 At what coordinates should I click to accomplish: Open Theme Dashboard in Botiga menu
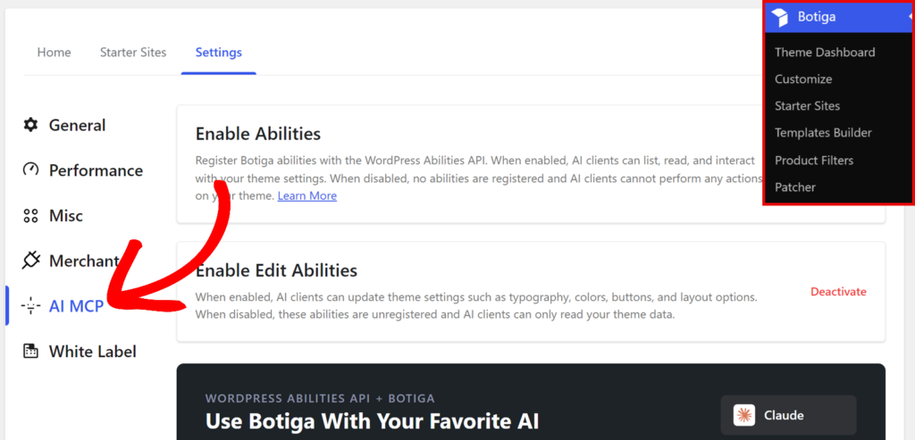pos(825,53)
